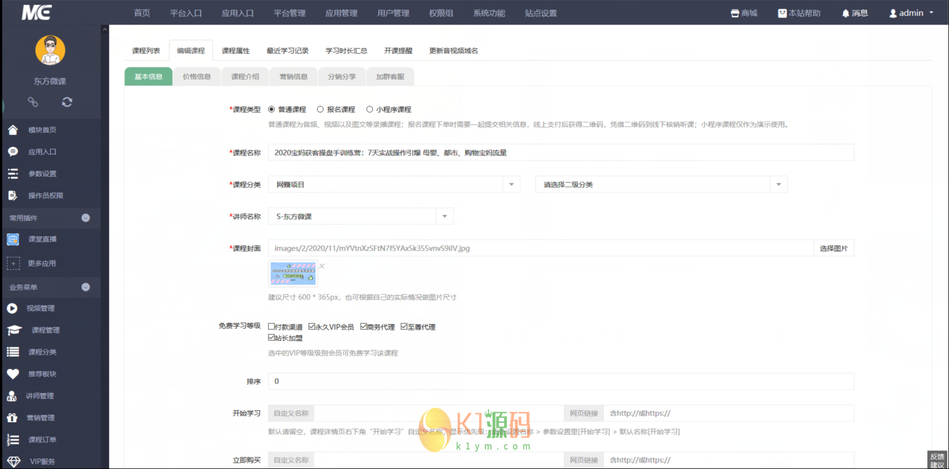Open S-东方微课 instructor dropdown
Image resolution: width=949 pixels, height=469 pixels.
tap(361, 216)
